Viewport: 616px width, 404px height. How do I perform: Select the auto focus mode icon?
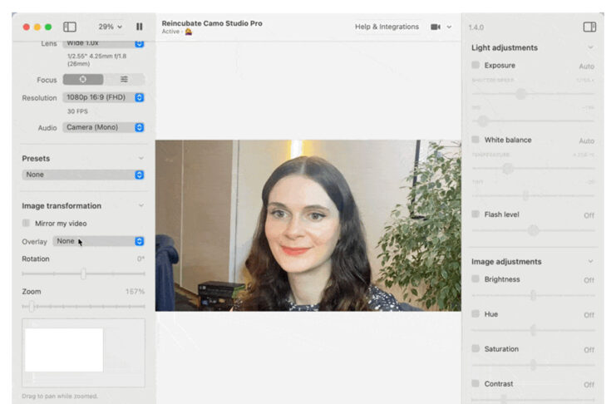[83, 80]
